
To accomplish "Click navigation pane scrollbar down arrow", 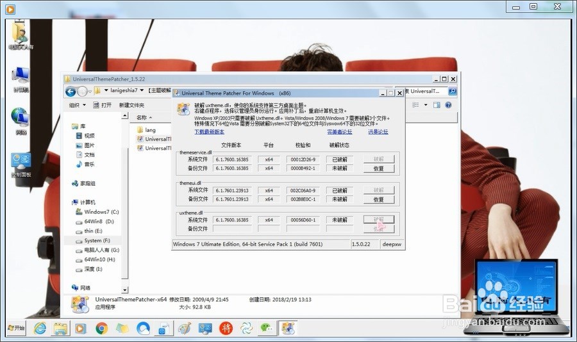I will click(125, 289).
